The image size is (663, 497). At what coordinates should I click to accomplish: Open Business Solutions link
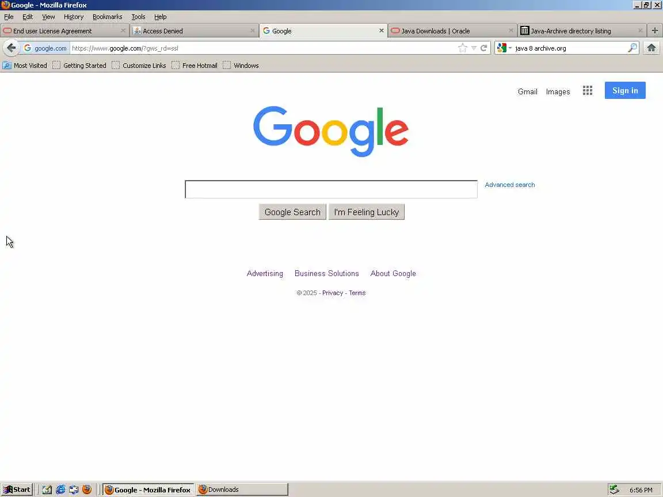[326, 273]
